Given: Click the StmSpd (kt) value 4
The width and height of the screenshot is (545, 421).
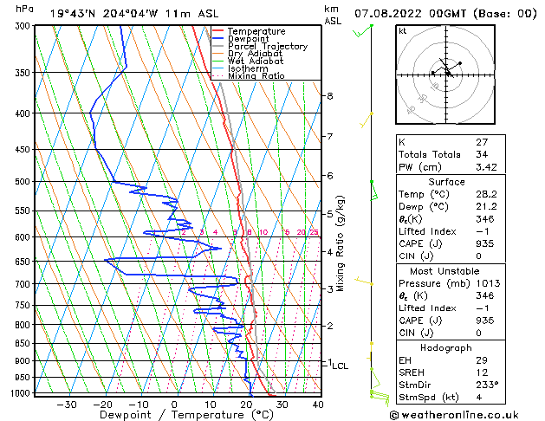Looking at the screenshot, I should (479, 398).
